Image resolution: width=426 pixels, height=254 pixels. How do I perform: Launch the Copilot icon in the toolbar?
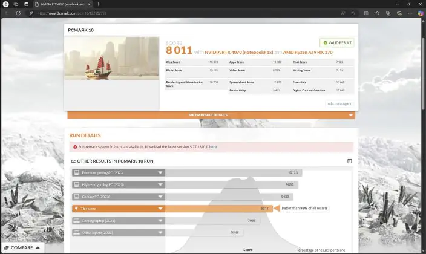point(421,13)
